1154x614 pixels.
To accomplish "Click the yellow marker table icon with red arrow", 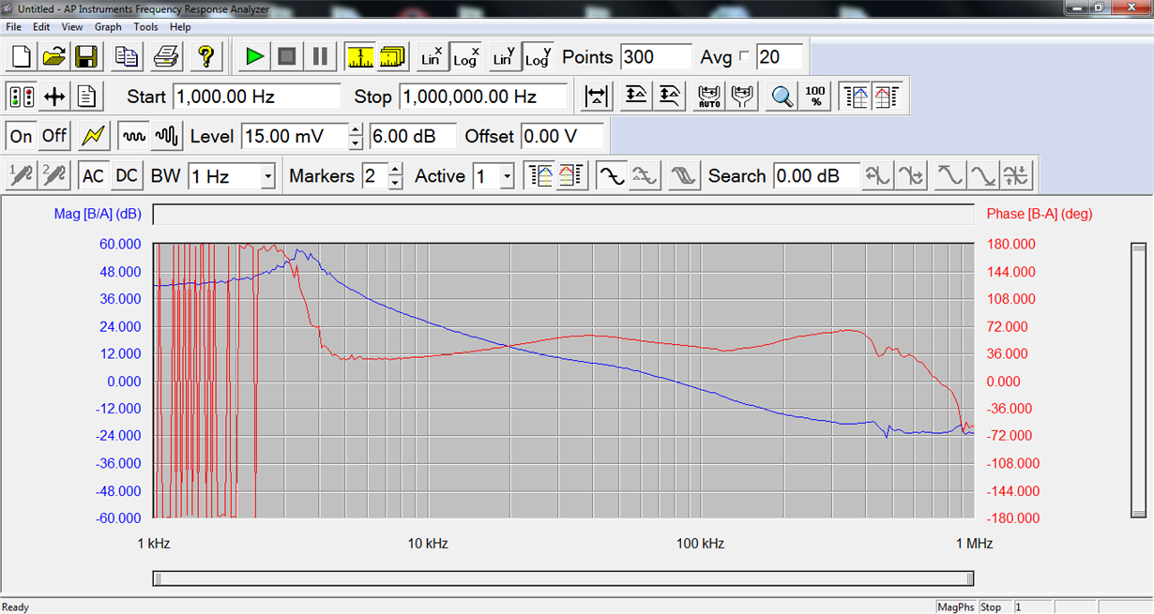I will coord(572,175).
